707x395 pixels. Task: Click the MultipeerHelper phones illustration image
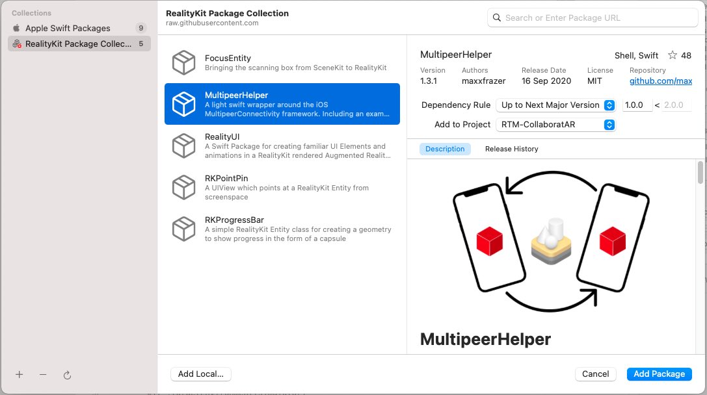tap(551, 241)
